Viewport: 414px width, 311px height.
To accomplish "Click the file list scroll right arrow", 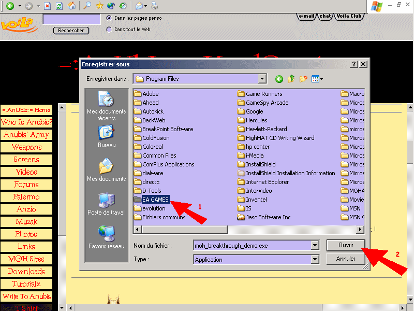I will pos(360,229).
